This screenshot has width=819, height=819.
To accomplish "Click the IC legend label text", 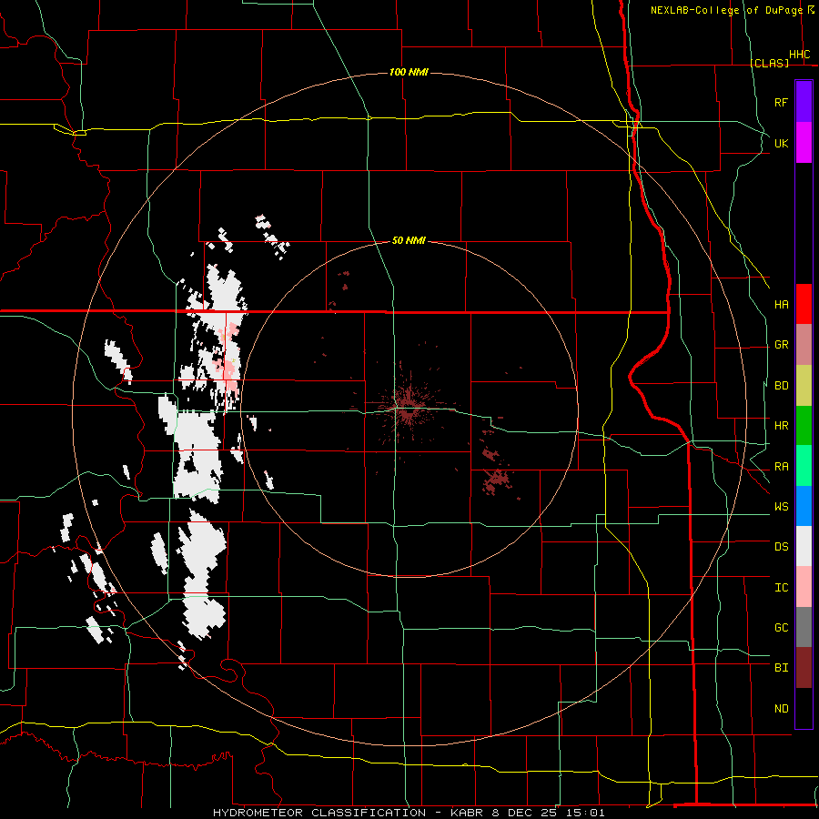I will click(x=781, y=587).
